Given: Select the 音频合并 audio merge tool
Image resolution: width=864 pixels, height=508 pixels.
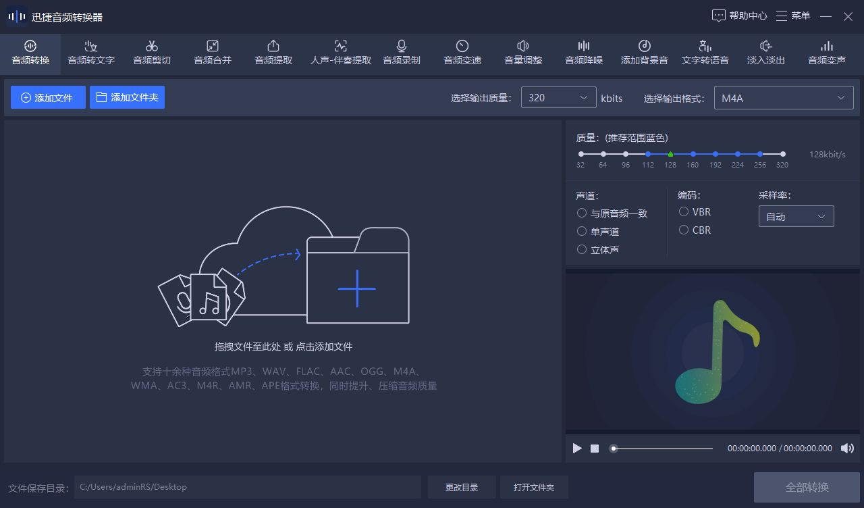Looking at the screenshot, I should (x=212, y=53).
